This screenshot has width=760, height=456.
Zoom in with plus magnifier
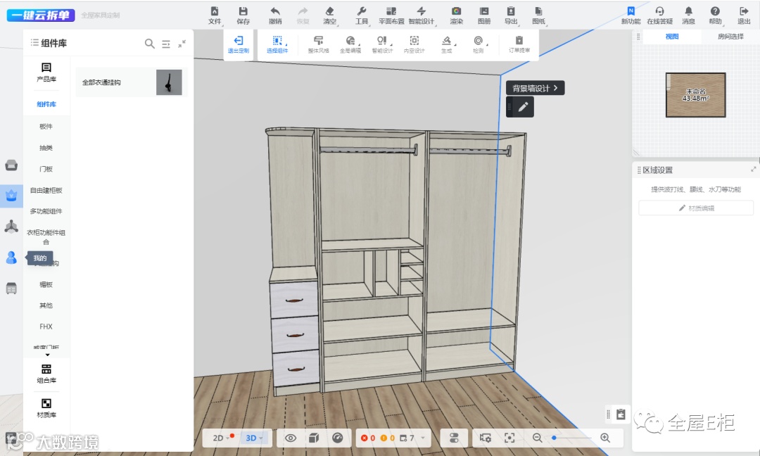(605, 438)
